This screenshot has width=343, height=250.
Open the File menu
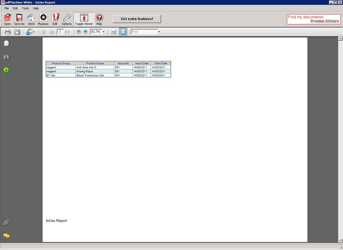tap(6, 8)
